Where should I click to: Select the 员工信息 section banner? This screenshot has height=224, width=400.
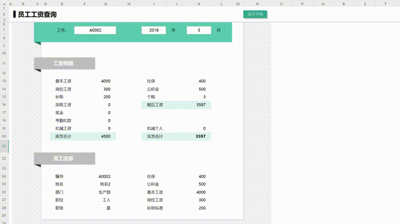tap(64, 158)
